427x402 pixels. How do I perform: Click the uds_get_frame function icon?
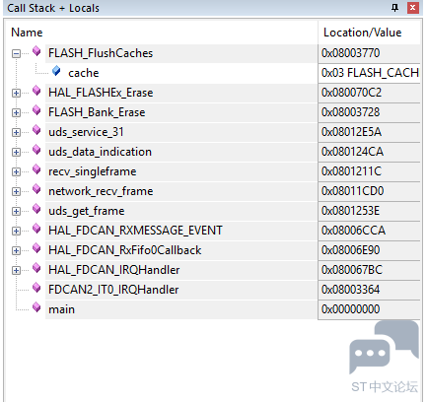coord(36,209)
